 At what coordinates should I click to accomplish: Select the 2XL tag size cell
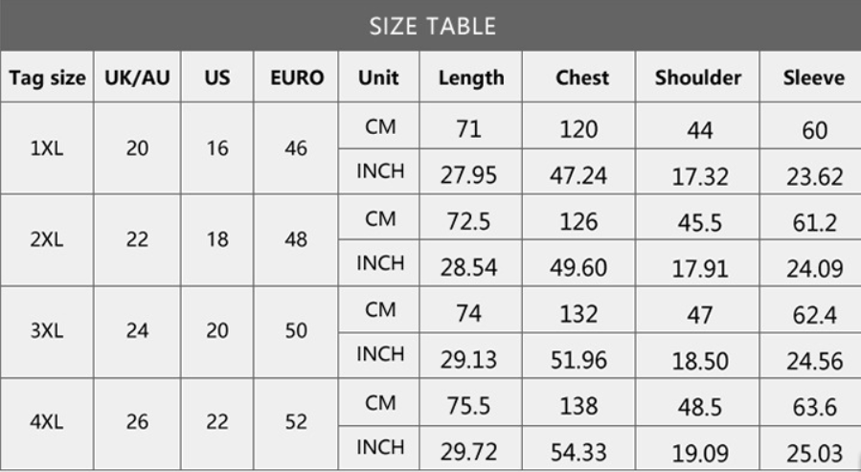46,240
